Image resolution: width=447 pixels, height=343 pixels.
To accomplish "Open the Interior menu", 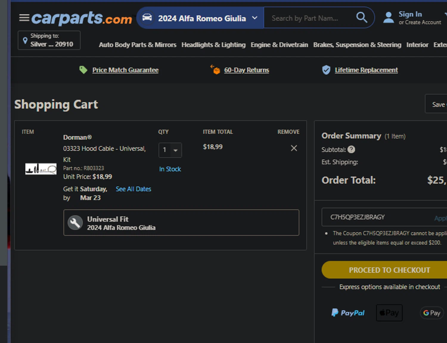I will [417, 45].
